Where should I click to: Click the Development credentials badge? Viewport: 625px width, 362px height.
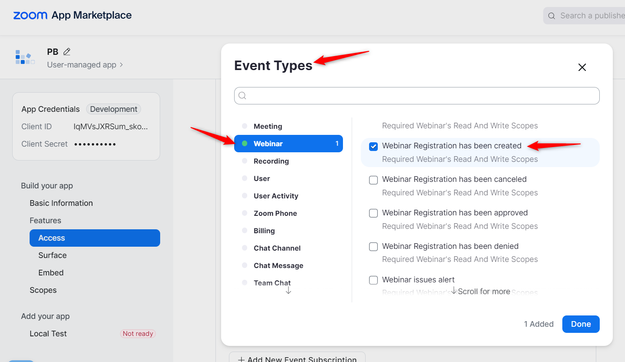(x=114, y=109)
